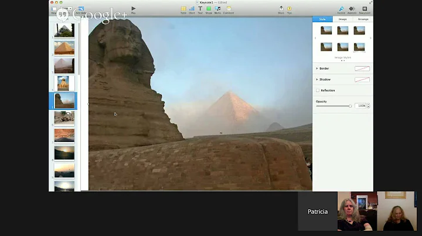This screenshot has height=236, width=422.
Task: Click the Add Slide button
Action: coord(81,10)
